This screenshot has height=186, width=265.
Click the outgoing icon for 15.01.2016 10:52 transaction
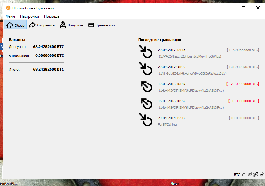pyautogui.click(x=147, y=104)
